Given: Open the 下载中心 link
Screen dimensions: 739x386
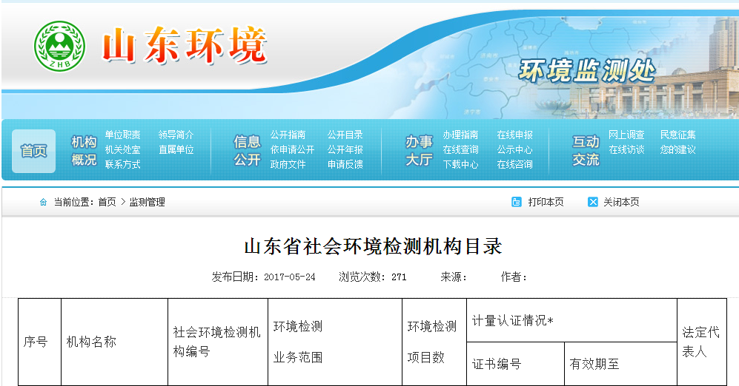Looking at the screenshot, I should point(460,165).
